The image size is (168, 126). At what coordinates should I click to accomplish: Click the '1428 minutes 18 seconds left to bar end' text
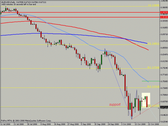click(19, 4)
